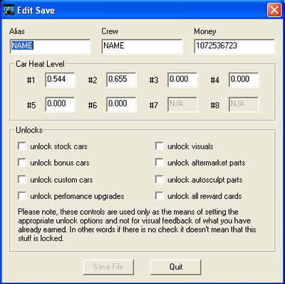Toggle unlock perfomance upgrades checkbox

(x=22, y=196)
